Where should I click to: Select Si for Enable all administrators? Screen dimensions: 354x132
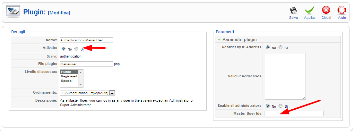click(281, 106)
